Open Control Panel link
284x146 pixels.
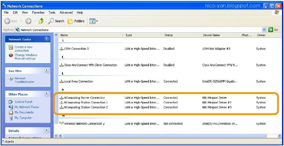pyautogui.click(x=23, y=102)
